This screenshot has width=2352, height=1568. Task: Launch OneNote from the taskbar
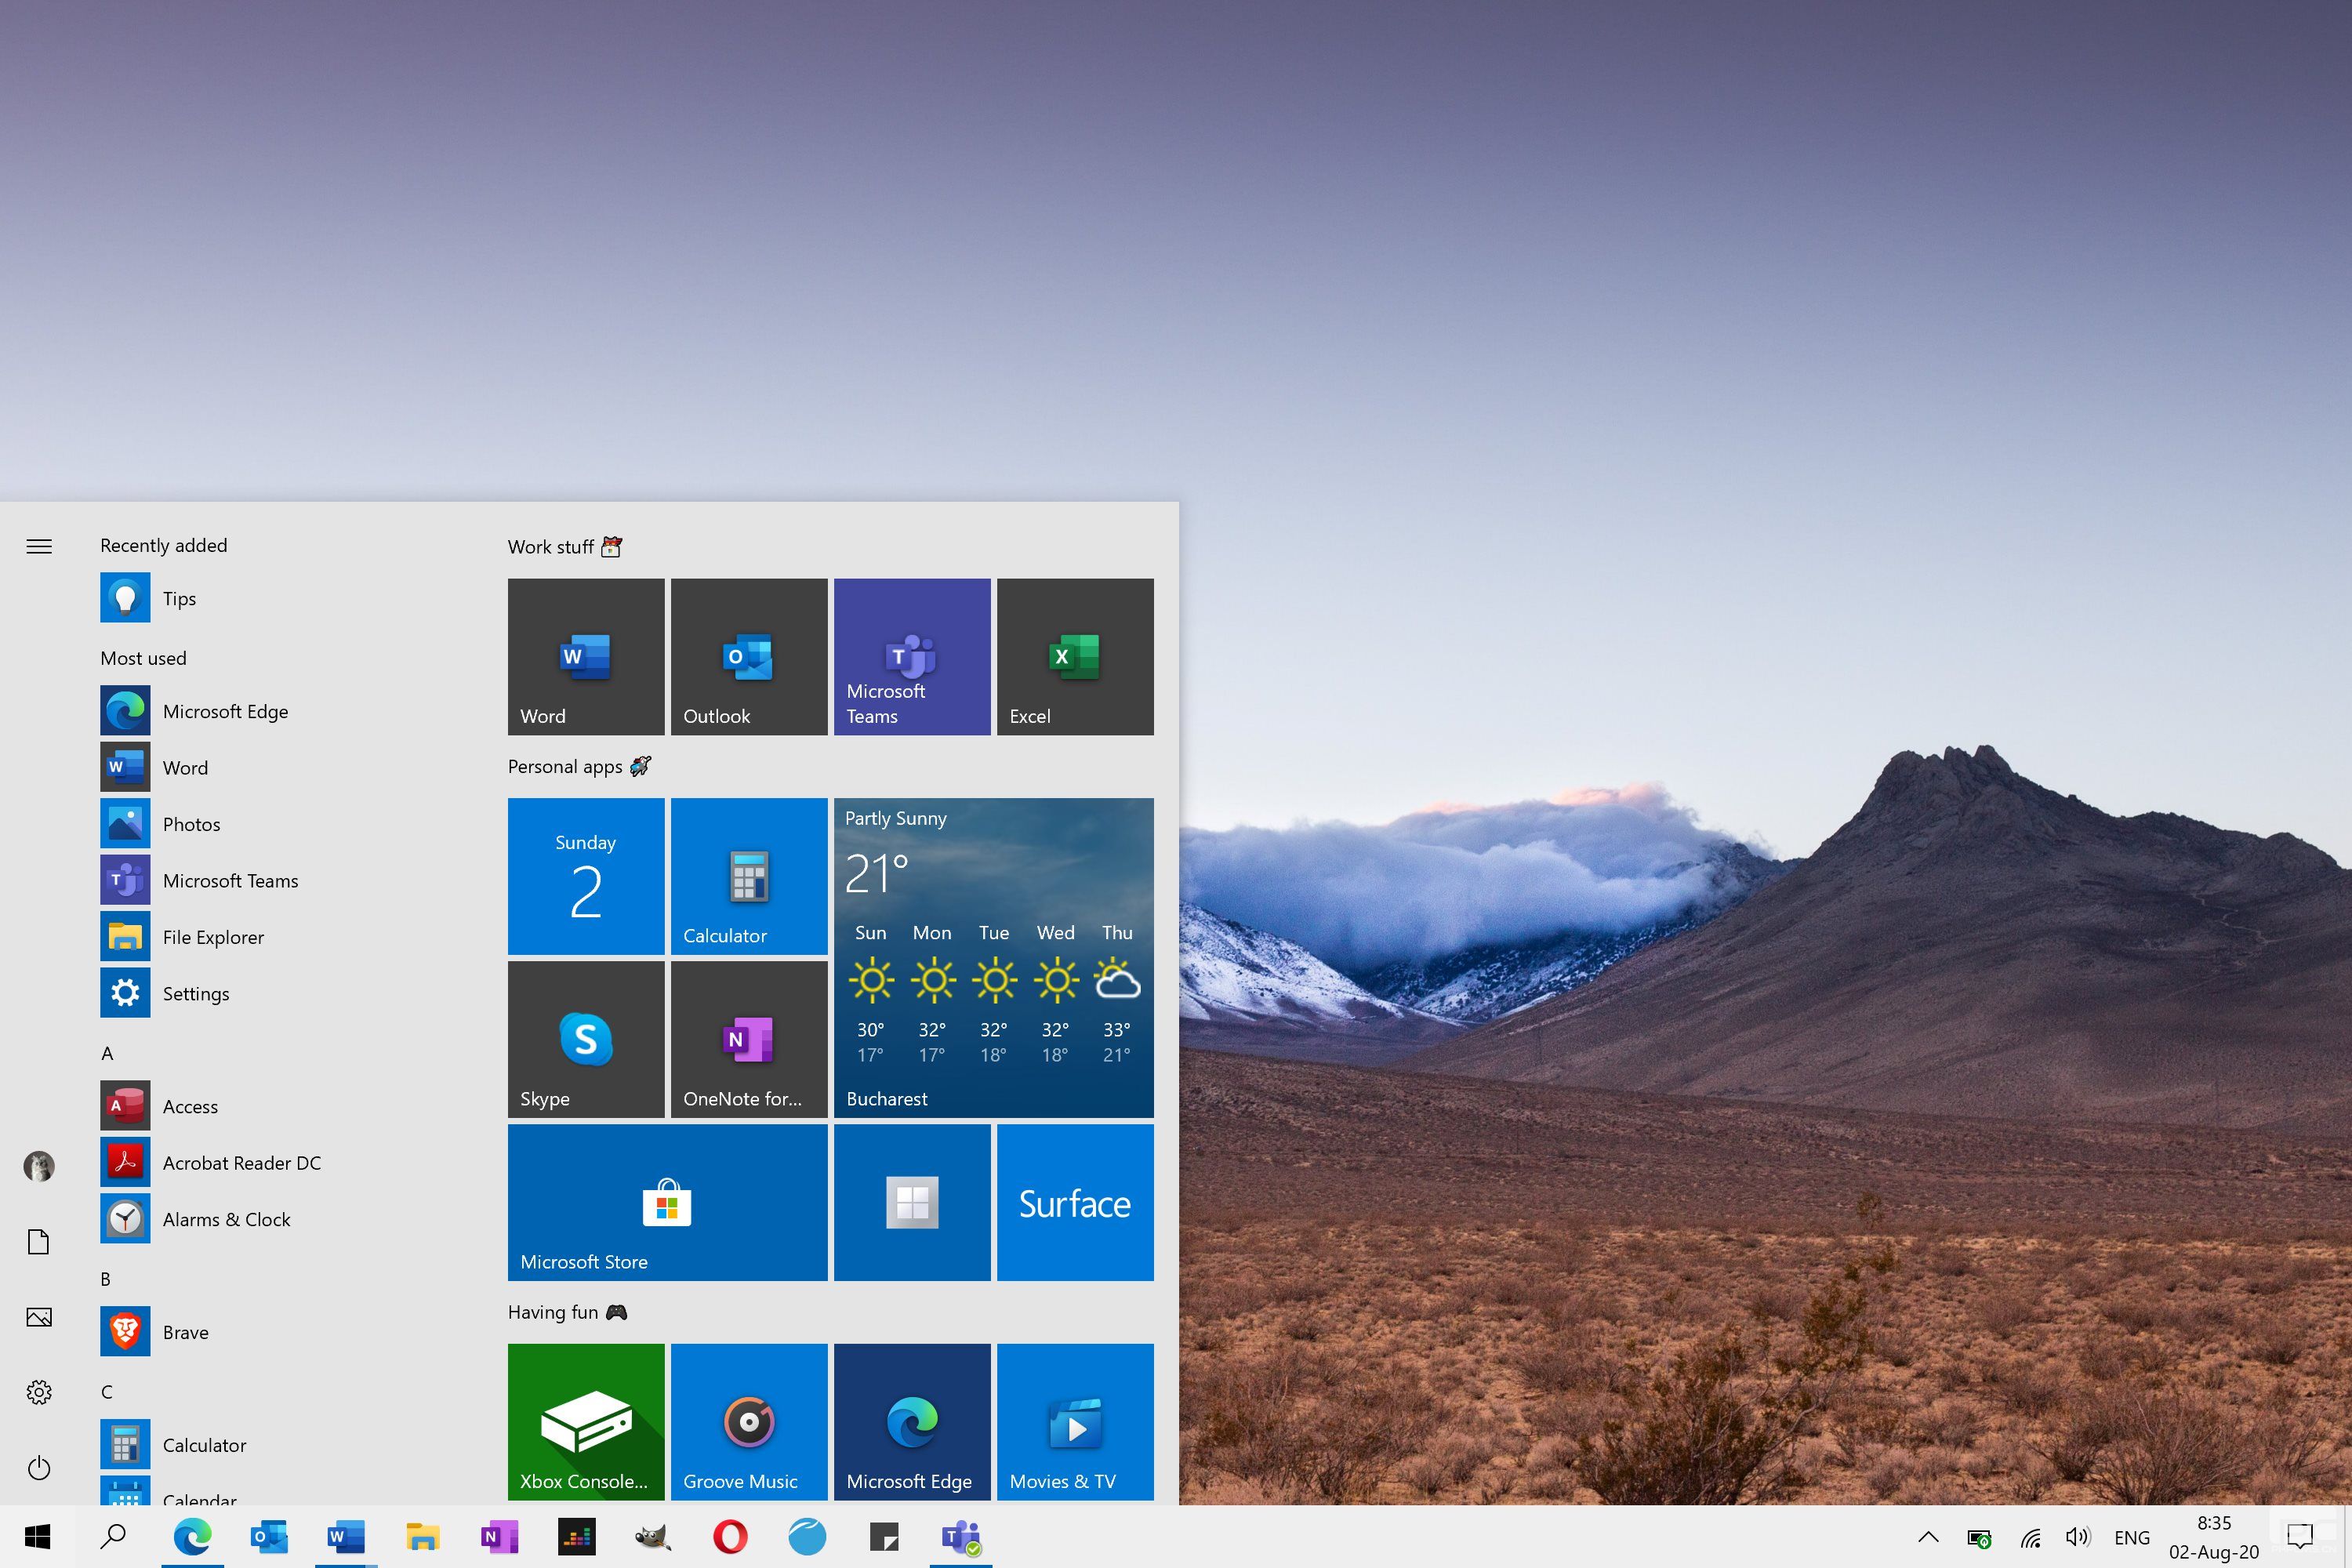click(x=499, y=1537)
